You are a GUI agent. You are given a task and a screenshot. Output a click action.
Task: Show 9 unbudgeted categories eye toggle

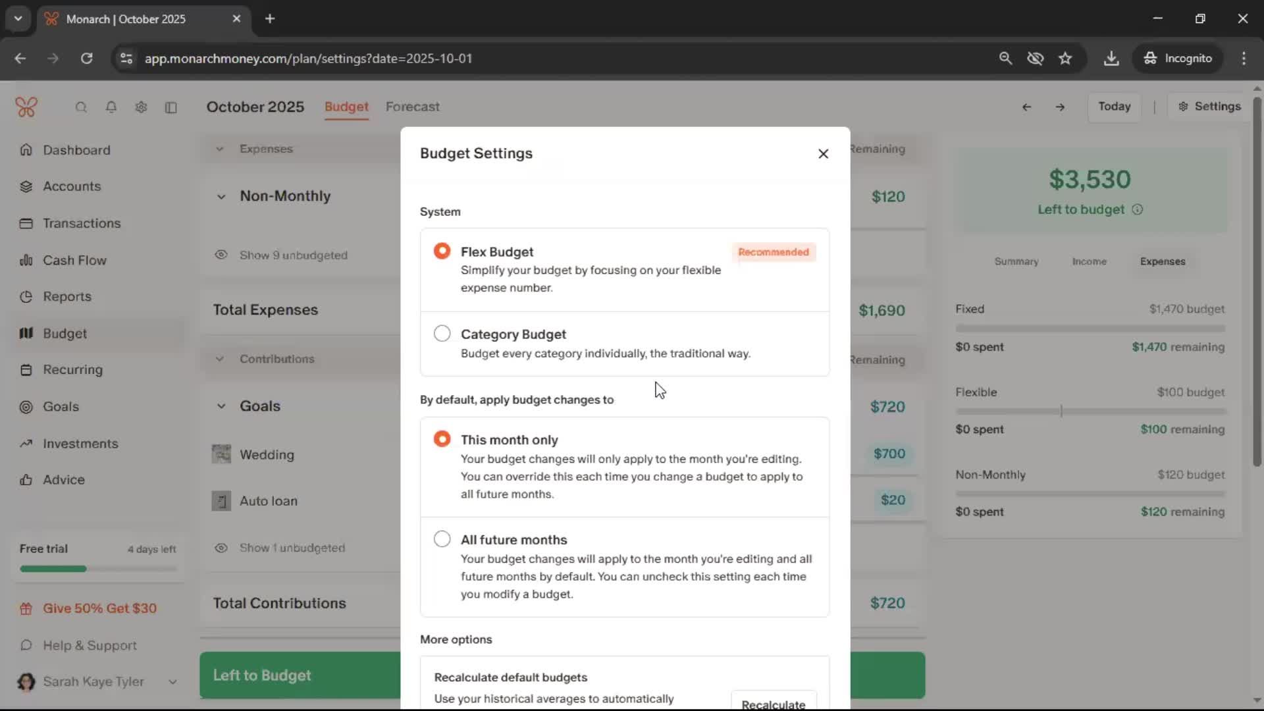[221, 255]
